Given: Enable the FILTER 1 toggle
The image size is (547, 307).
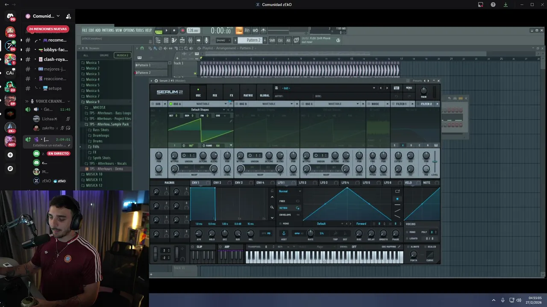Looking at the screenshot, I should 394,104.
